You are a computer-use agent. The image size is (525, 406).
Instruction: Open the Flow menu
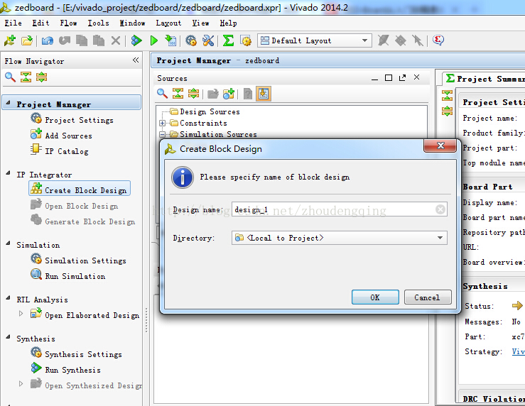(68, 23)
